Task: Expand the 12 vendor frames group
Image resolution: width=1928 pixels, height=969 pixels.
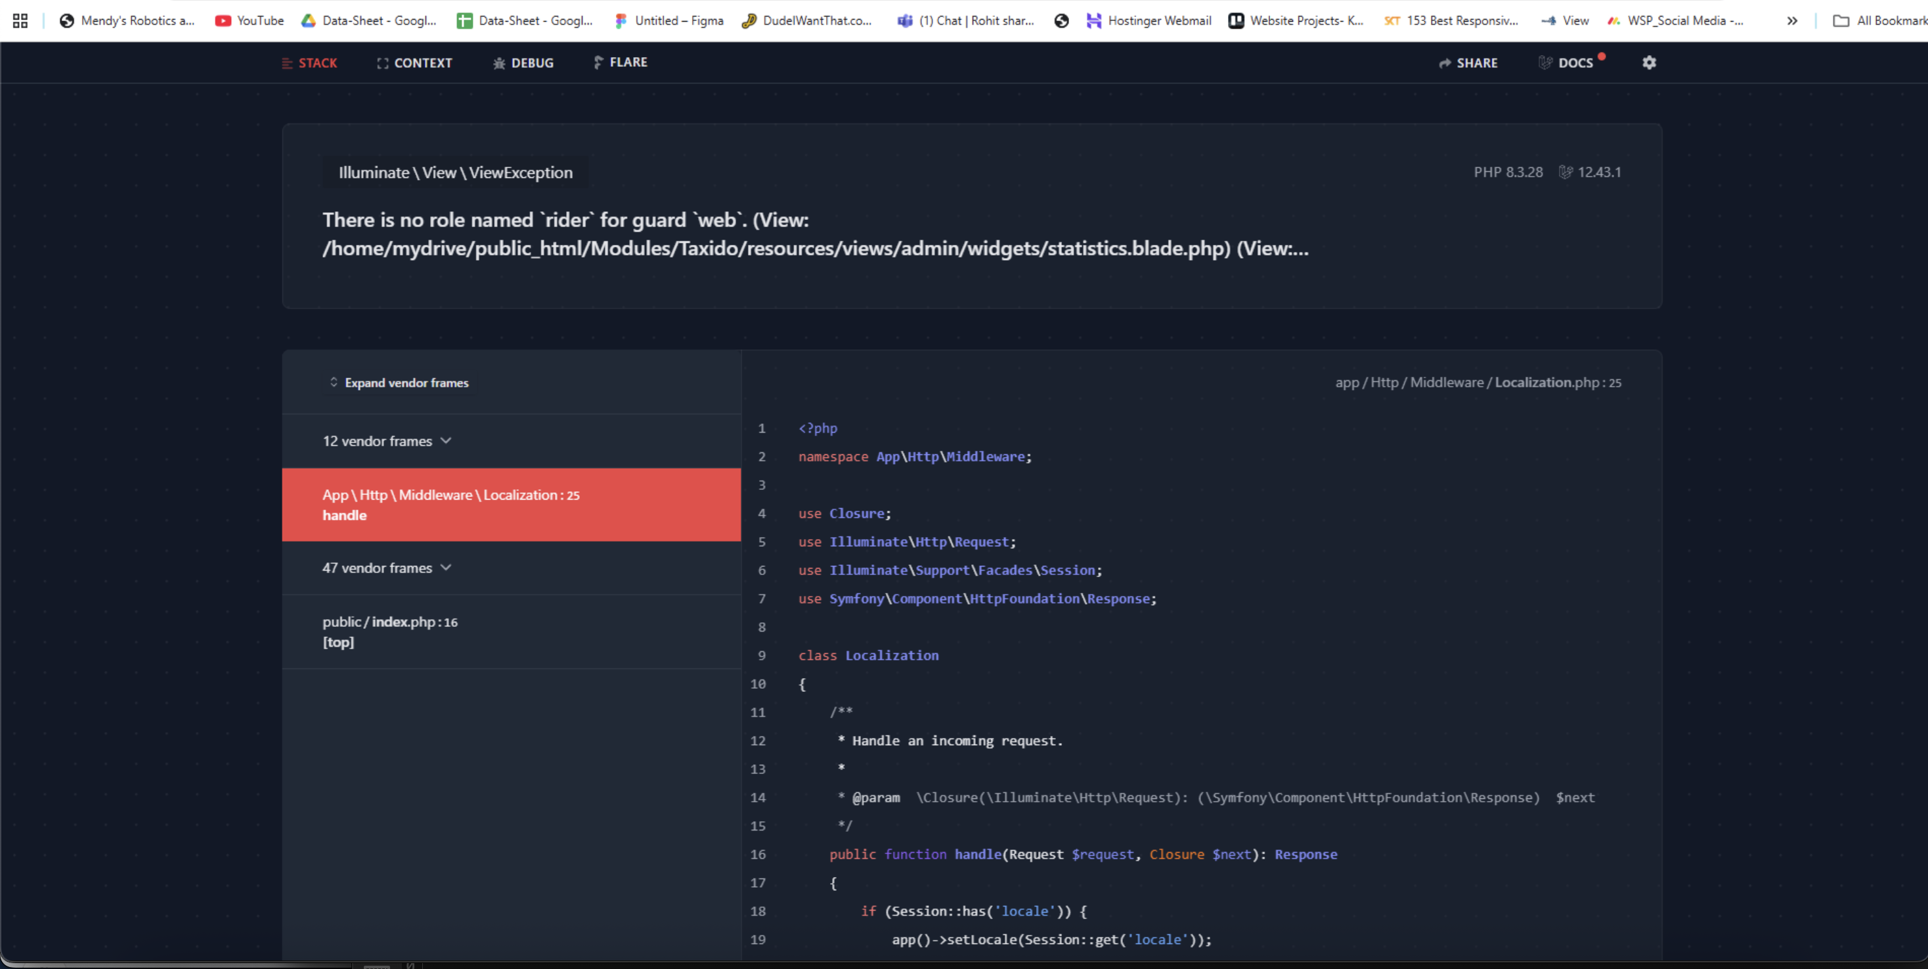Action: tap(386, 441)
